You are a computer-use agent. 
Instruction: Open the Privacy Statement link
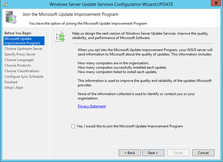[x=92, y=106]
